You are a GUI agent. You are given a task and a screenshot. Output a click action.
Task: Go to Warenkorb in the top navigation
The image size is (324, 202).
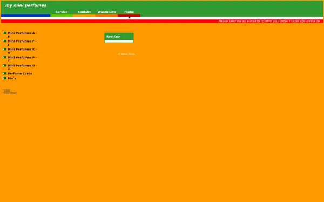(106, 12)
